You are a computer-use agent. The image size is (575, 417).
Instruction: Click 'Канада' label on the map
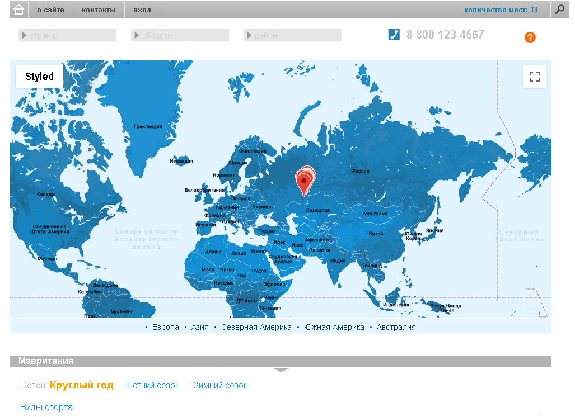tap(45, 194)
